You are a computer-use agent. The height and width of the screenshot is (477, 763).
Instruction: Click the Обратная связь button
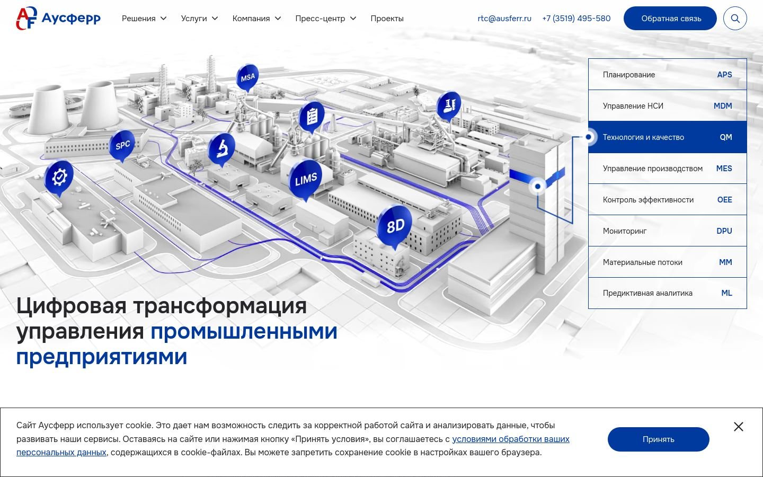point(670,19)
